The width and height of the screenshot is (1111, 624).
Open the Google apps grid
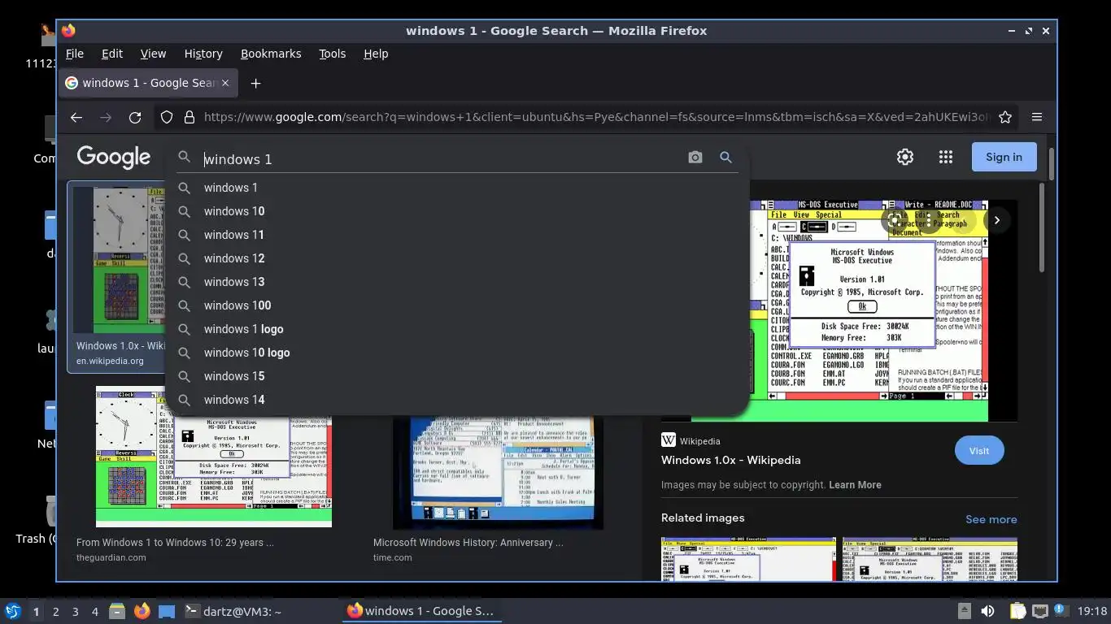click(945, 157)
